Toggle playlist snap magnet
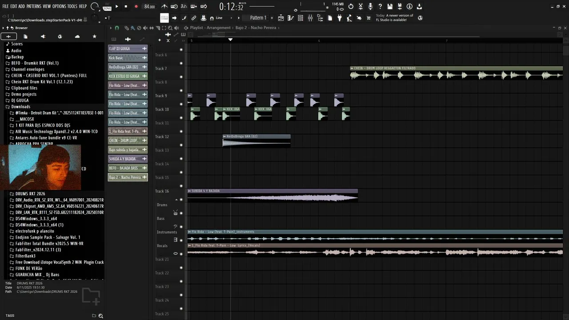 click(117, 28)
